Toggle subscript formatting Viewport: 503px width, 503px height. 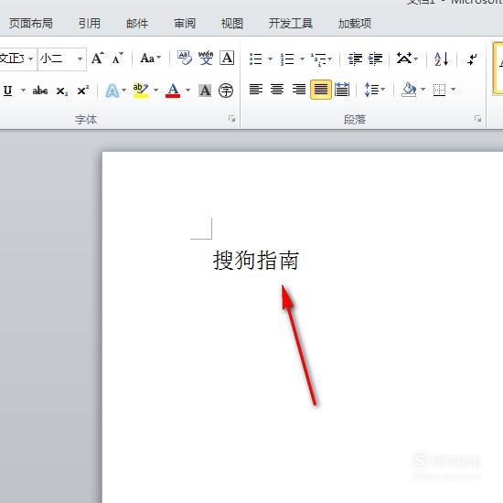(62, 91)
